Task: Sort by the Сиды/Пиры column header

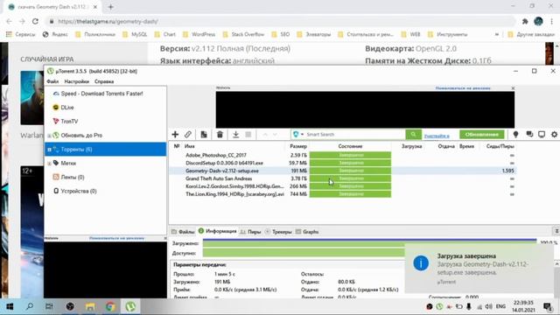Action: (x=500, y=146)
